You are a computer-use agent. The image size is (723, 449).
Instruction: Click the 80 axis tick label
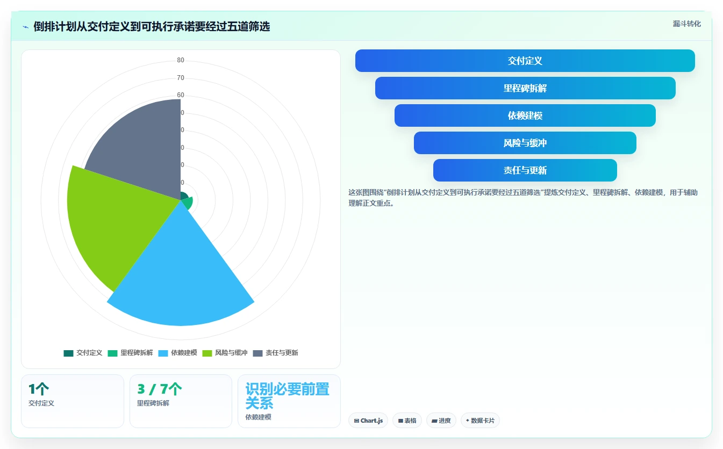coord(181,60)
